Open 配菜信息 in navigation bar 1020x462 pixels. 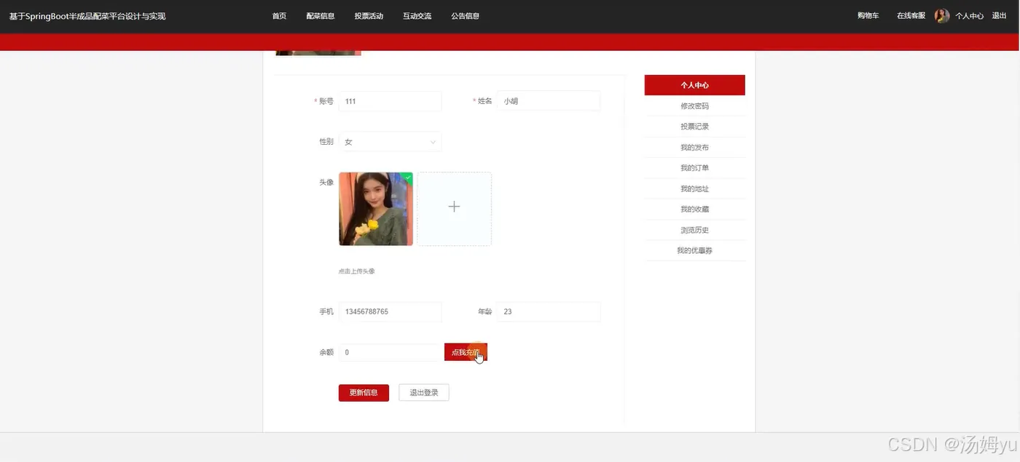click(x=321, y=16)
